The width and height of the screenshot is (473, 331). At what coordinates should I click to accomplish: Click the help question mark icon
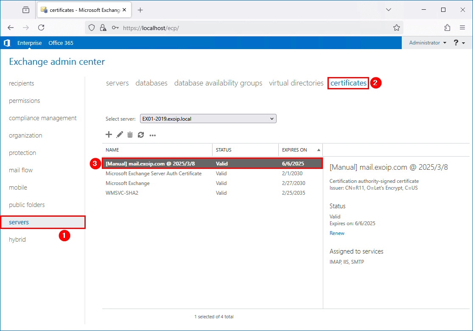tap(456, 43)
